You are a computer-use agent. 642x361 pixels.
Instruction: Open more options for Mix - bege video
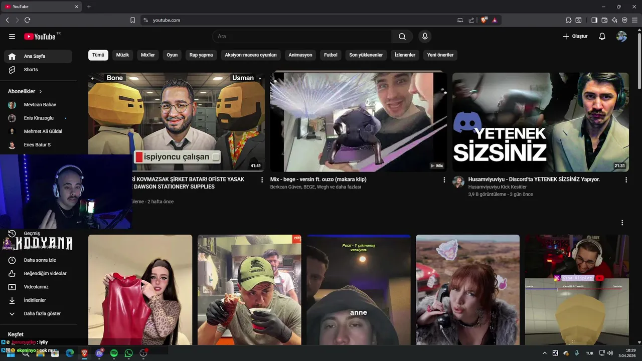[444, 179]
